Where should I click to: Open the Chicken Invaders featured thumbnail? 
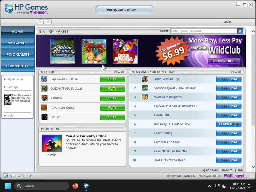pos(125,51)
